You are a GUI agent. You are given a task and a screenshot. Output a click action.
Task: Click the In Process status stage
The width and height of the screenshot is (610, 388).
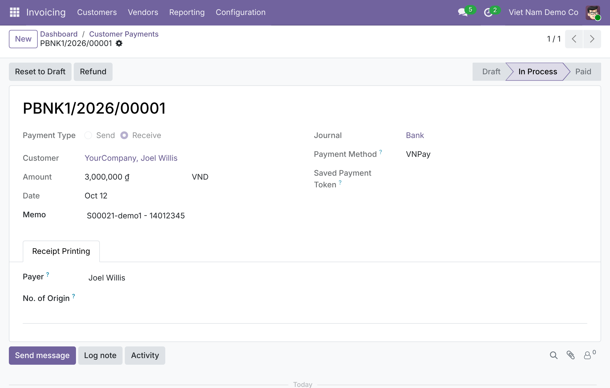538,72
